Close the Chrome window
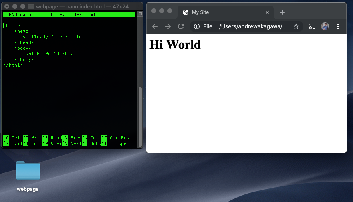Viewport: 353px width, 202px height. point(154,11)
